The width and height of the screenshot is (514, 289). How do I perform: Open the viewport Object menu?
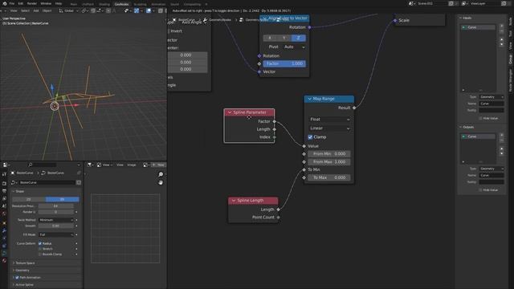[47, 10]
